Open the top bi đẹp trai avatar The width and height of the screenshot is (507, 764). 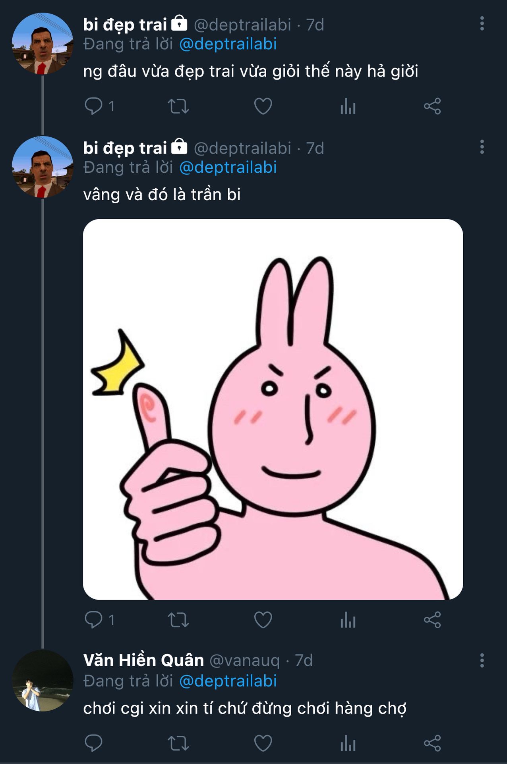(x=43, y=44)
